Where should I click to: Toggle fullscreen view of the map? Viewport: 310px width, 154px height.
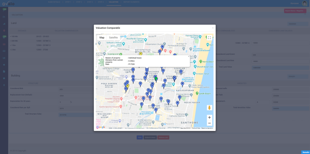[x=209, y=38]
